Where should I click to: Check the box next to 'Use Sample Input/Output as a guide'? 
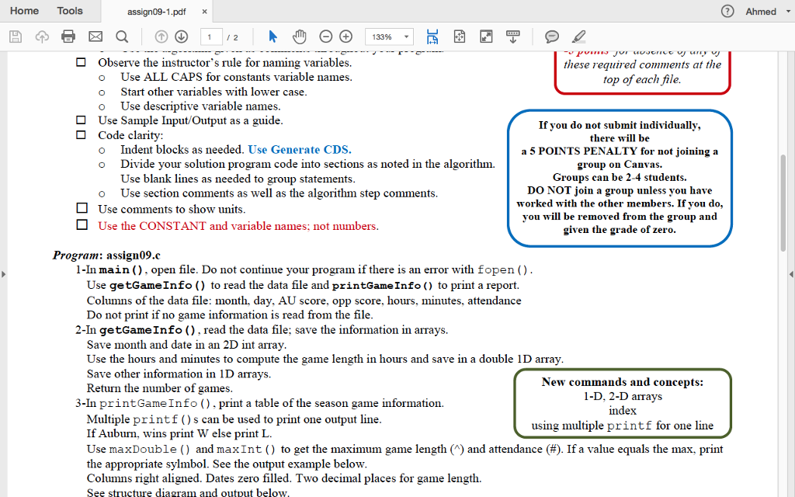pyautogui.click(x=82, y=120)
